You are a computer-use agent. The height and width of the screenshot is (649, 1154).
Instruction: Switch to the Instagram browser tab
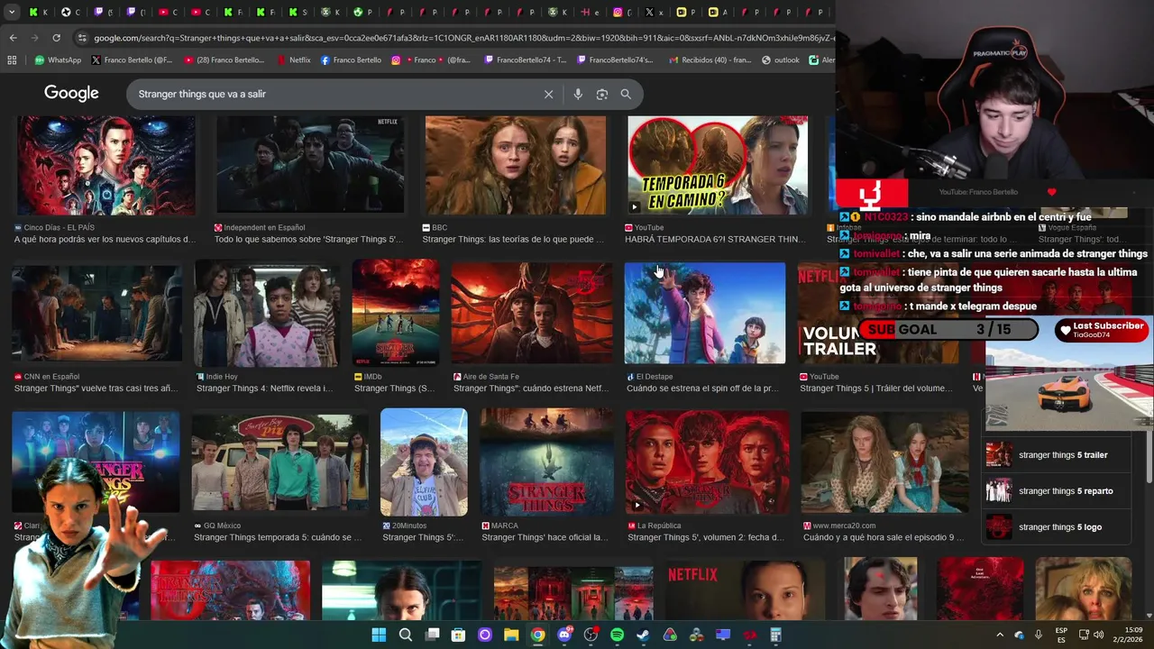coord(623,13)
